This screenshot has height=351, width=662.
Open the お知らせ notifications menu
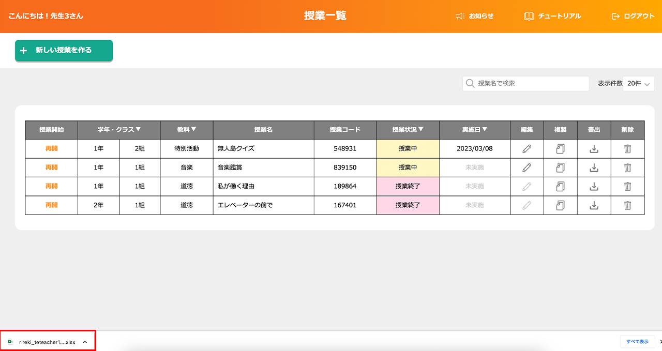(x=475, y=16)
